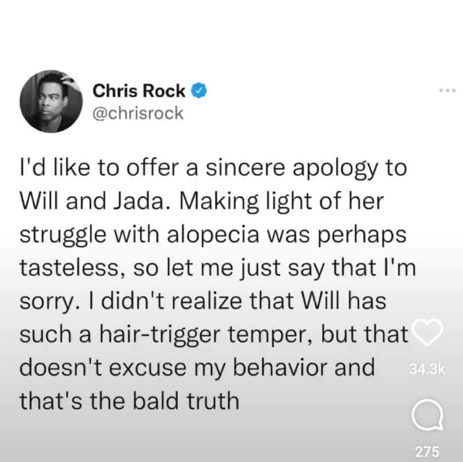
Task: Open Chris Rock's profile picture
Action: [51, 101]
